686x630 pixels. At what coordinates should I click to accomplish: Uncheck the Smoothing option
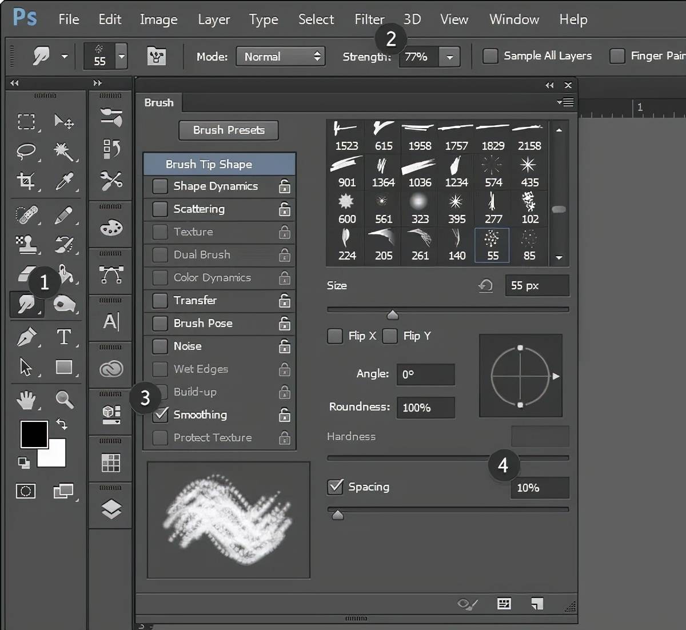pos(160,414)
